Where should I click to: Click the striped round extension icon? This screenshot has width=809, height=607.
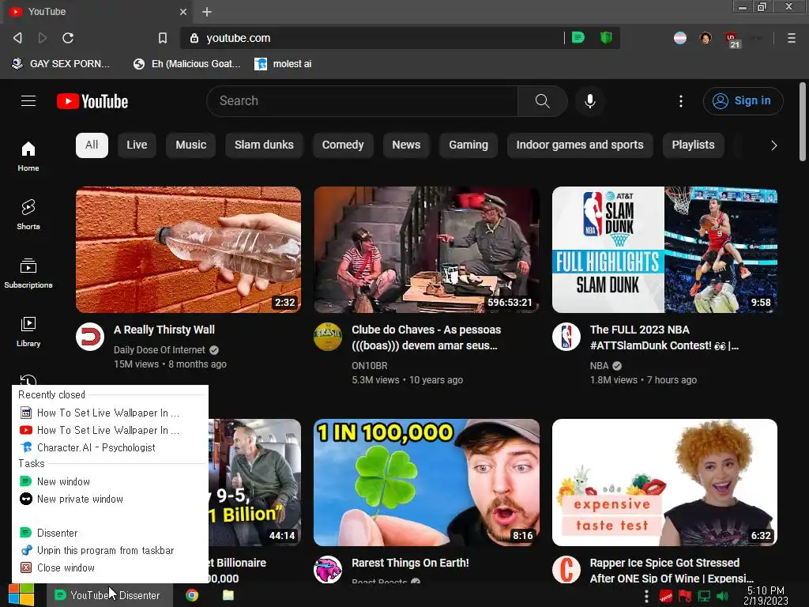[680, 38]
